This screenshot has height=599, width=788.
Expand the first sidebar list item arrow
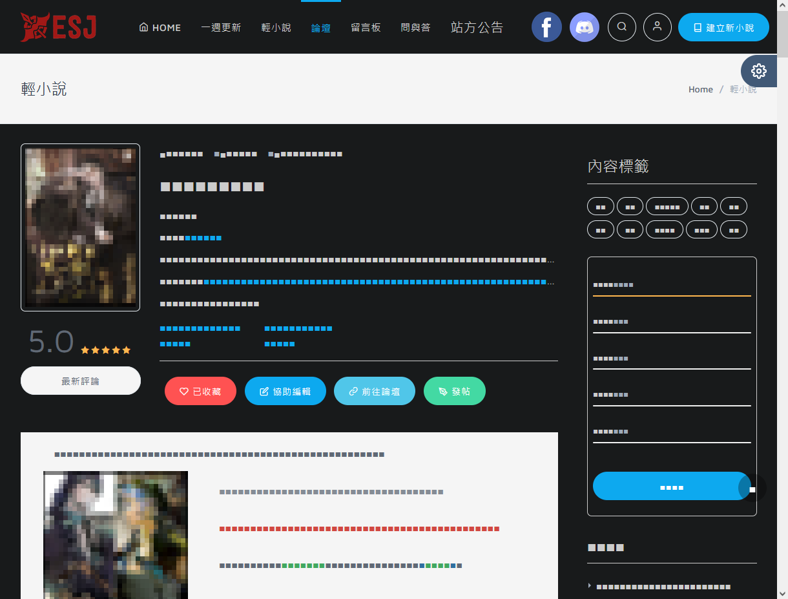point(590,586)
